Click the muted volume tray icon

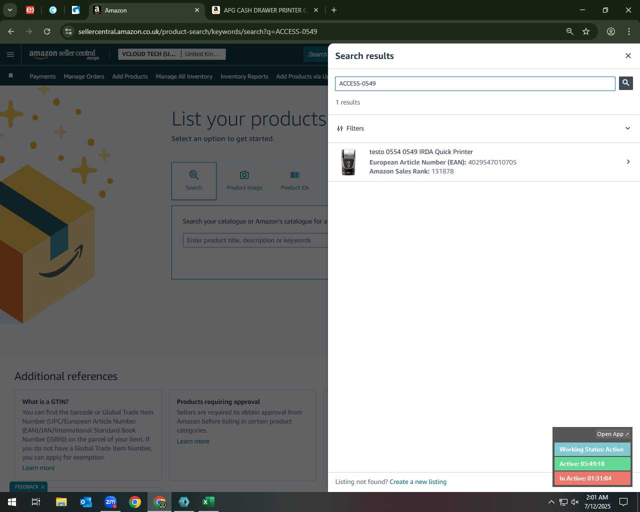[575, 502]
